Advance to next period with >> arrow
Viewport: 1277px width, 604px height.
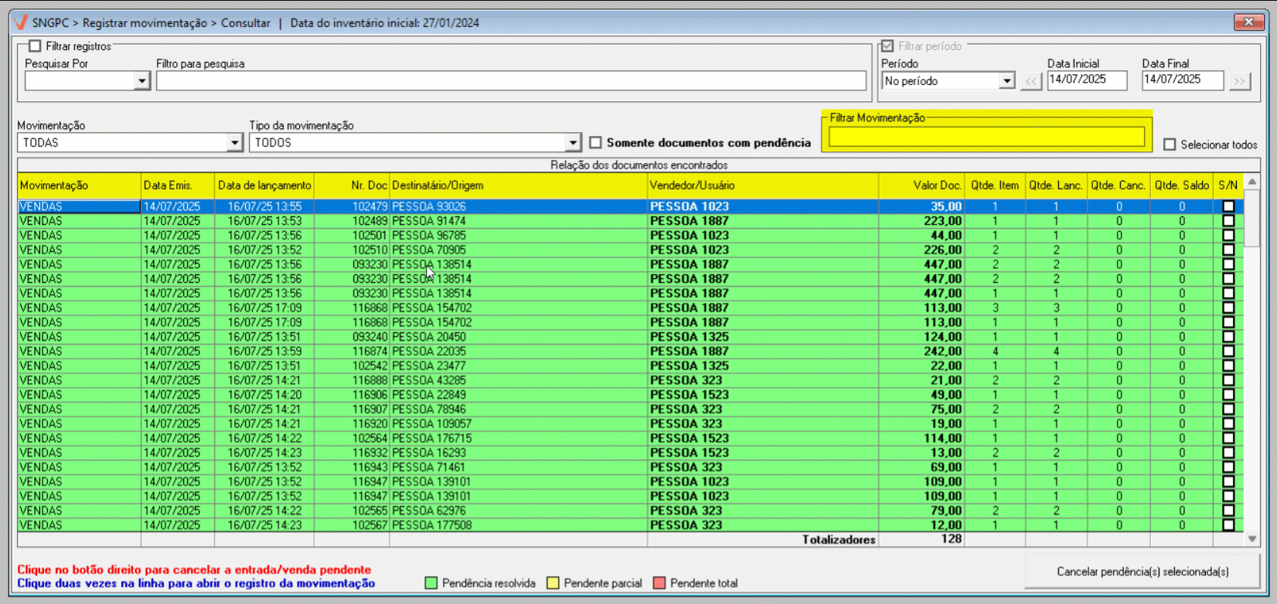tap(1240, 81)
